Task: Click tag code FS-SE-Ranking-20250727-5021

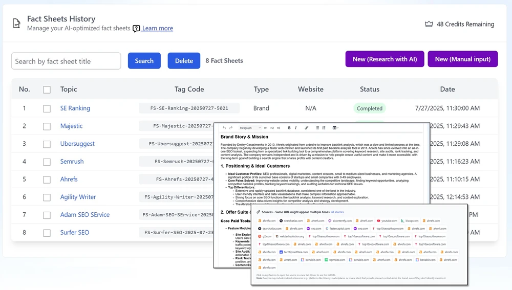Action: (189, 108)
